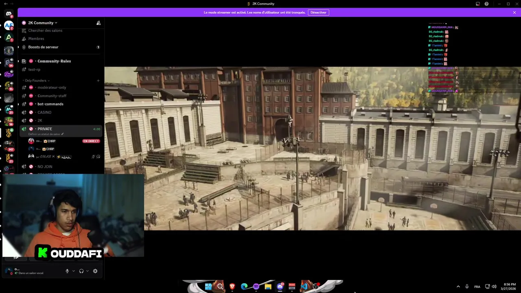Click the user avatar in bottom panel
Screen dimensions: 521x293
pyautogui.click(x=8, y=271)
